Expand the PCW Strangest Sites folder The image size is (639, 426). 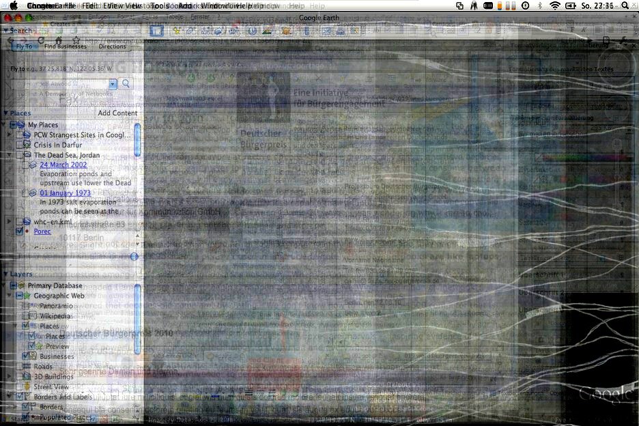(x=10, y=134)
